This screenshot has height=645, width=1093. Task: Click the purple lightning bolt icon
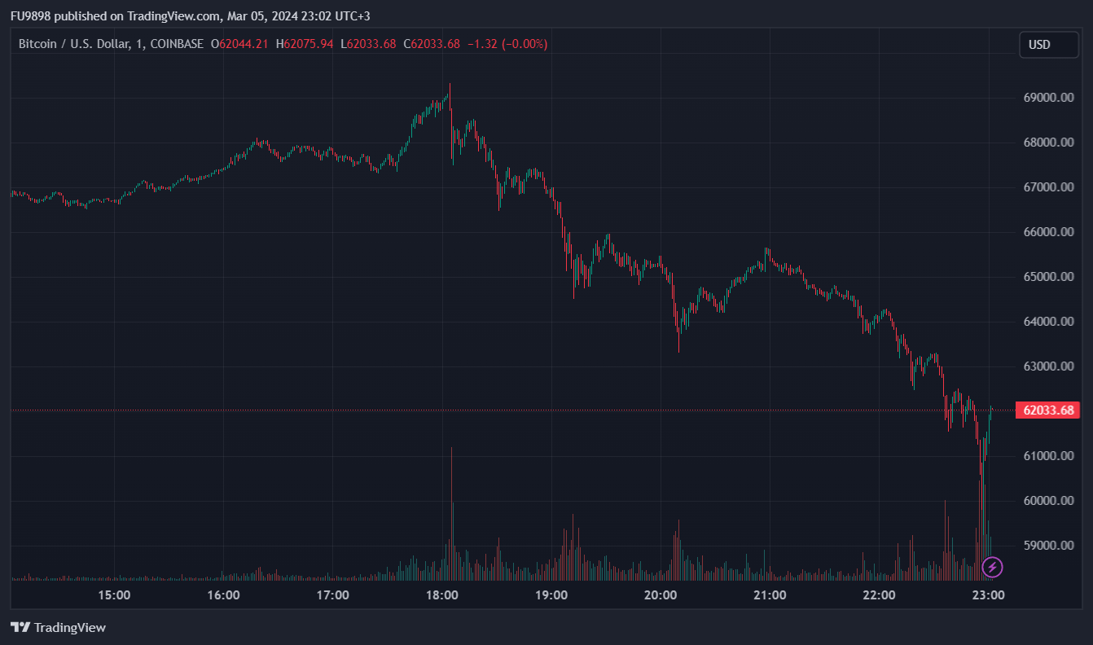(x=992, y=567)
